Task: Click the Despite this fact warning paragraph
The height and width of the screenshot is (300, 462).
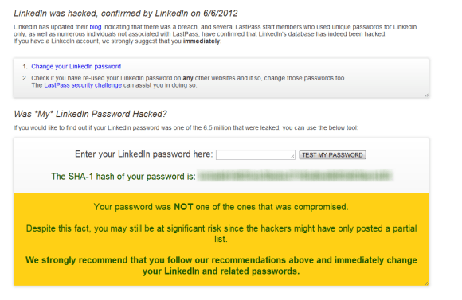Action: pos(221,233)
